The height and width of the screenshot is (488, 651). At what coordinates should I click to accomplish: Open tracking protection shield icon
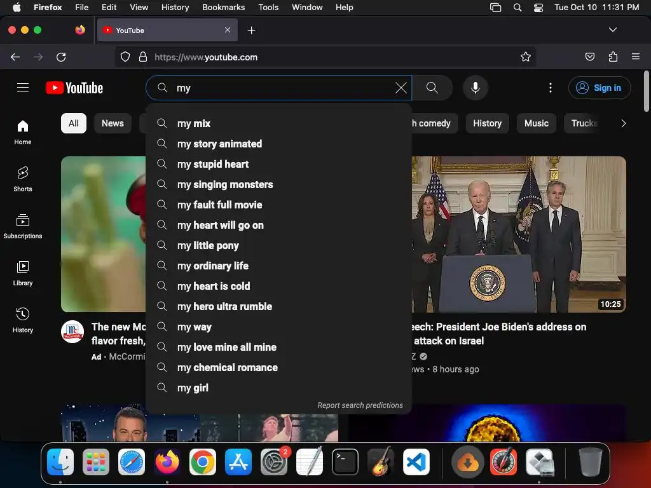point(125,57)
